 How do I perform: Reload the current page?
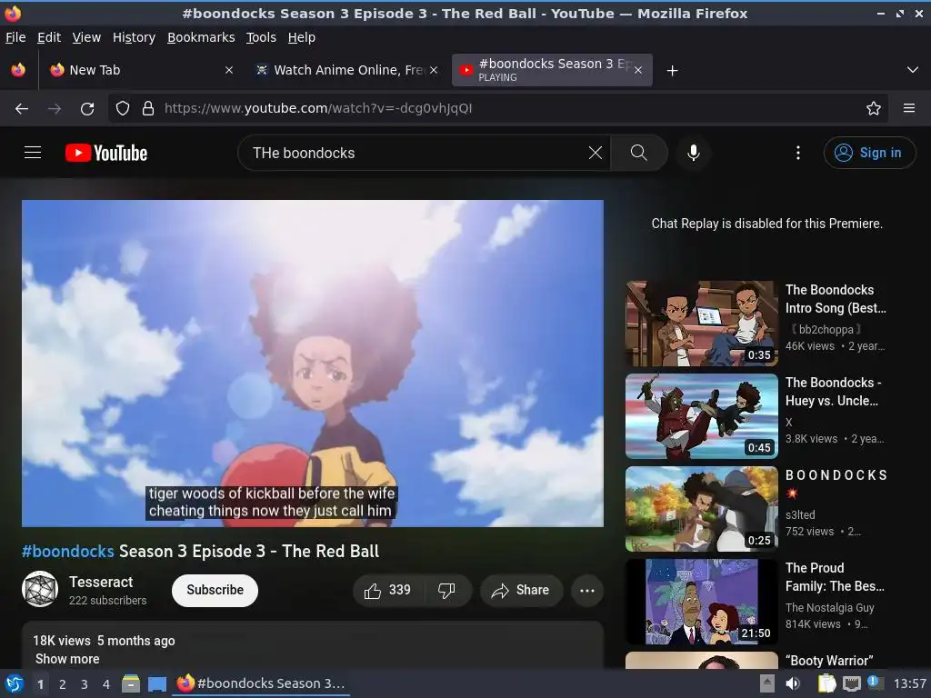click(87, 109)
